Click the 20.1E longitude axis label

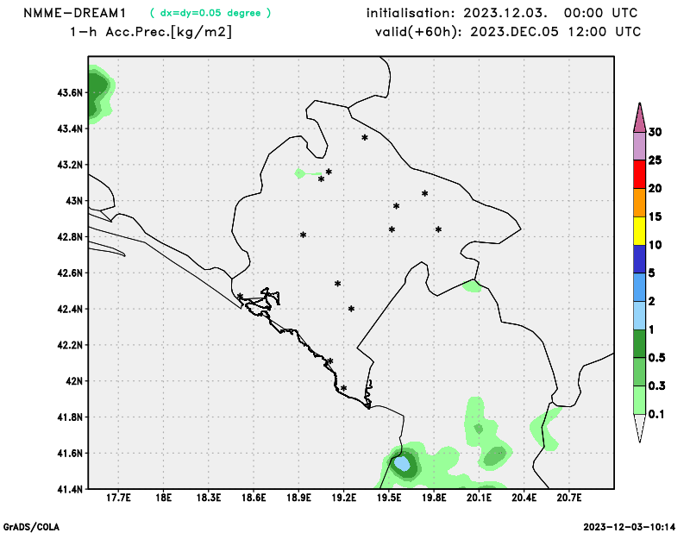(480, 498)
